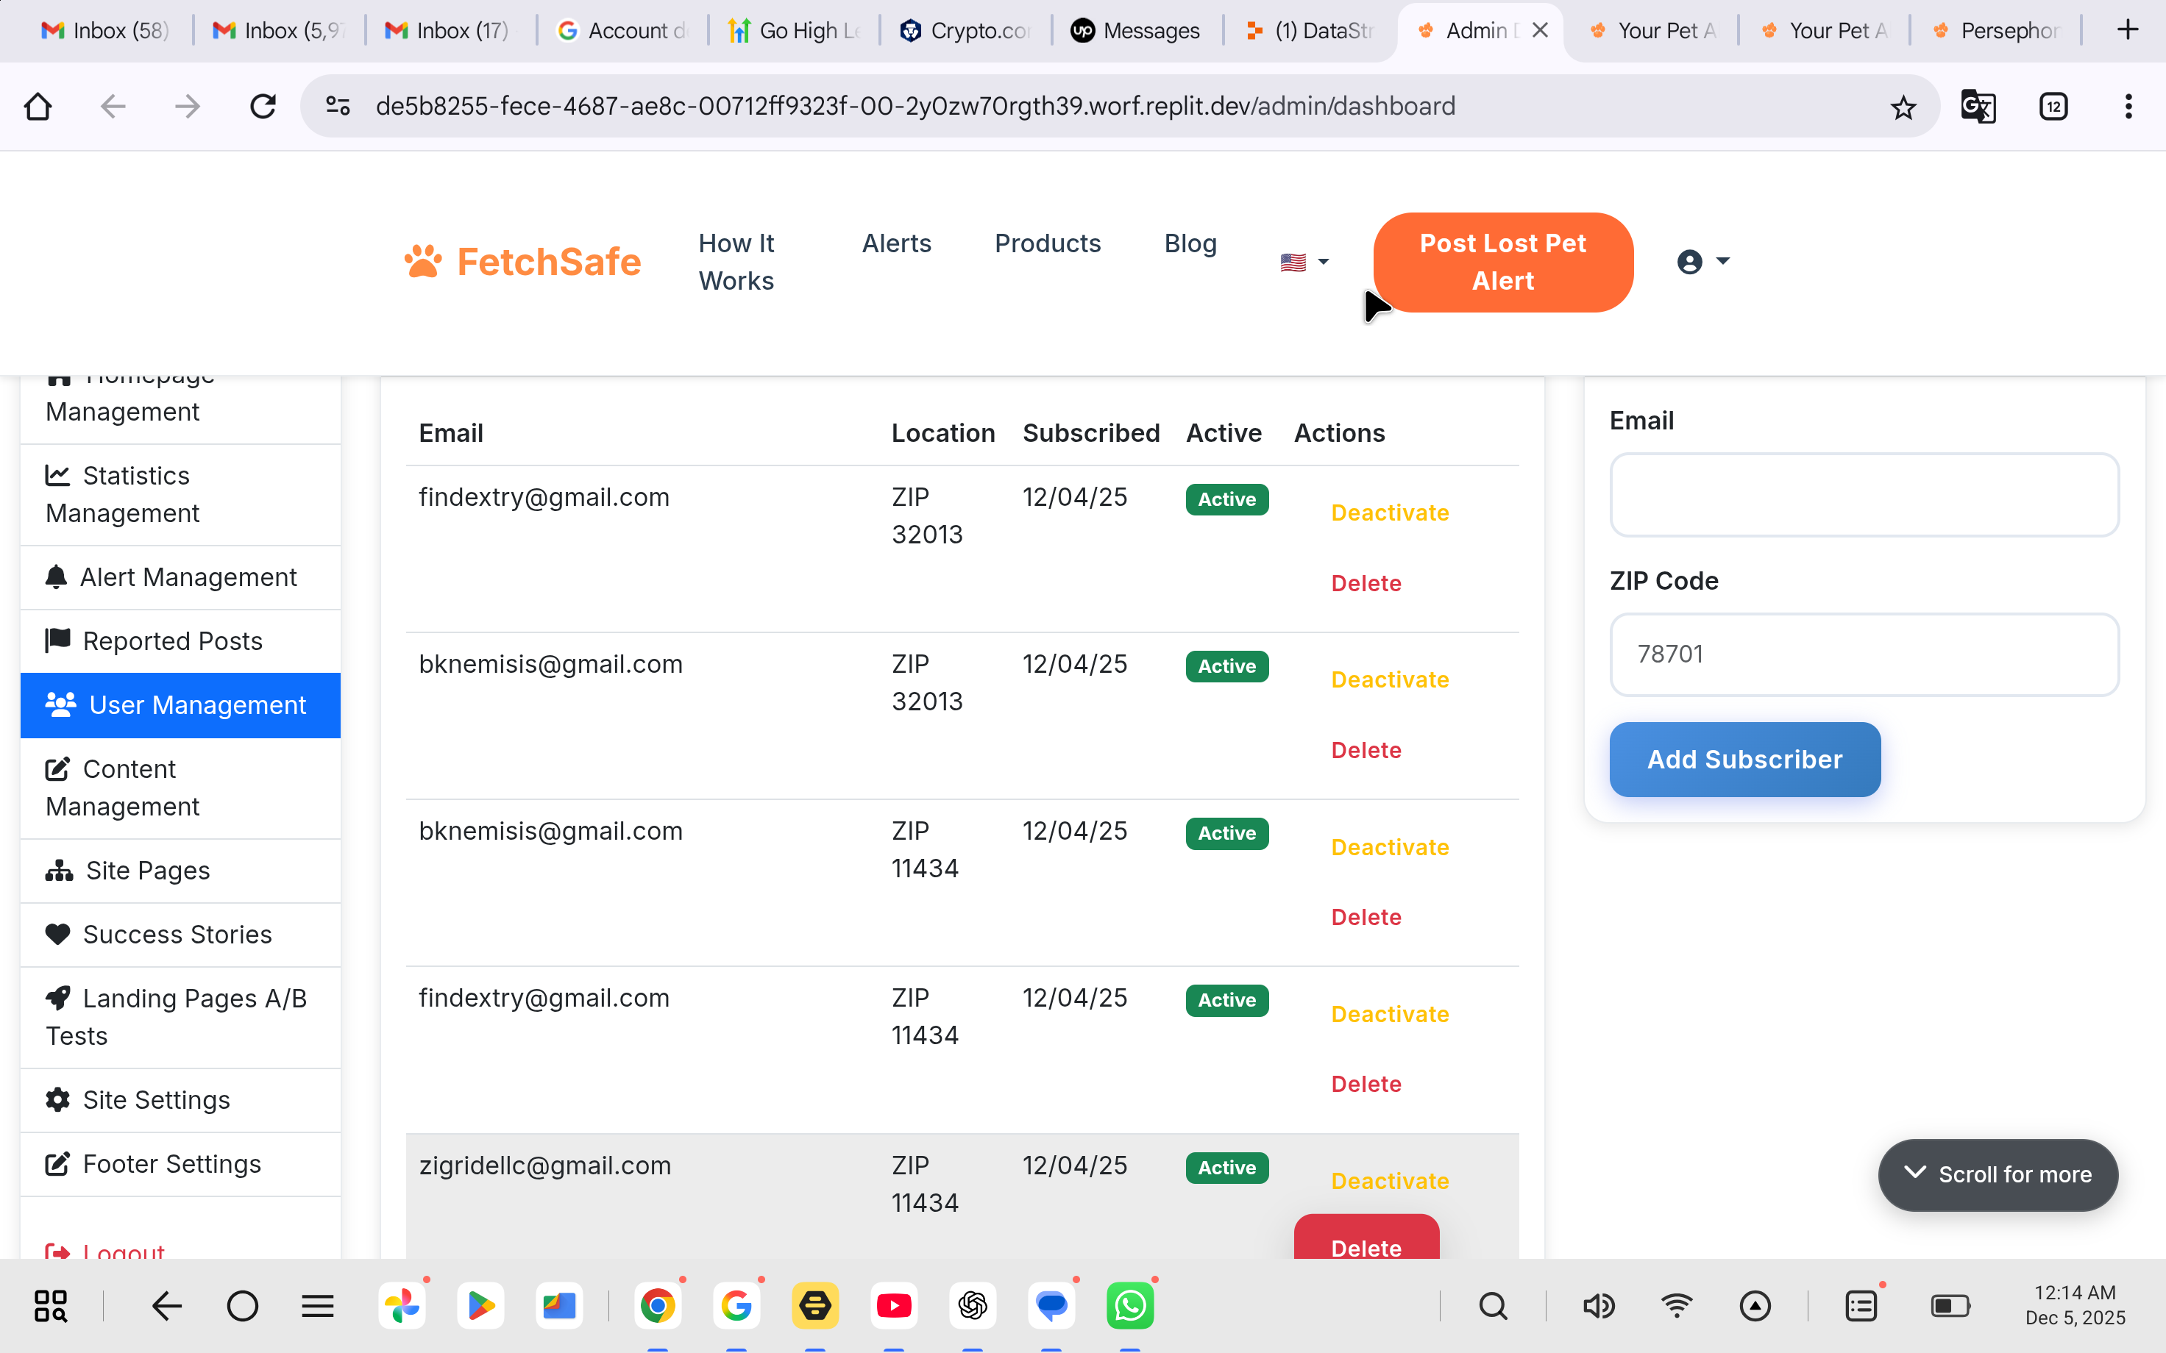The height and width of the screenshot is (1353, 2166).
Task: Reload the page with refresh icon
Action: [x=262, y=107]
